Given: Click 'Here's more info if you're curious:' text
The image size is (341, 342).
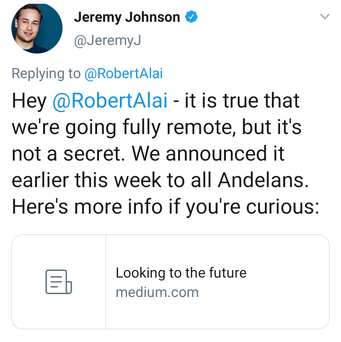Looking at the screenshot, I should tap(165, 207).
